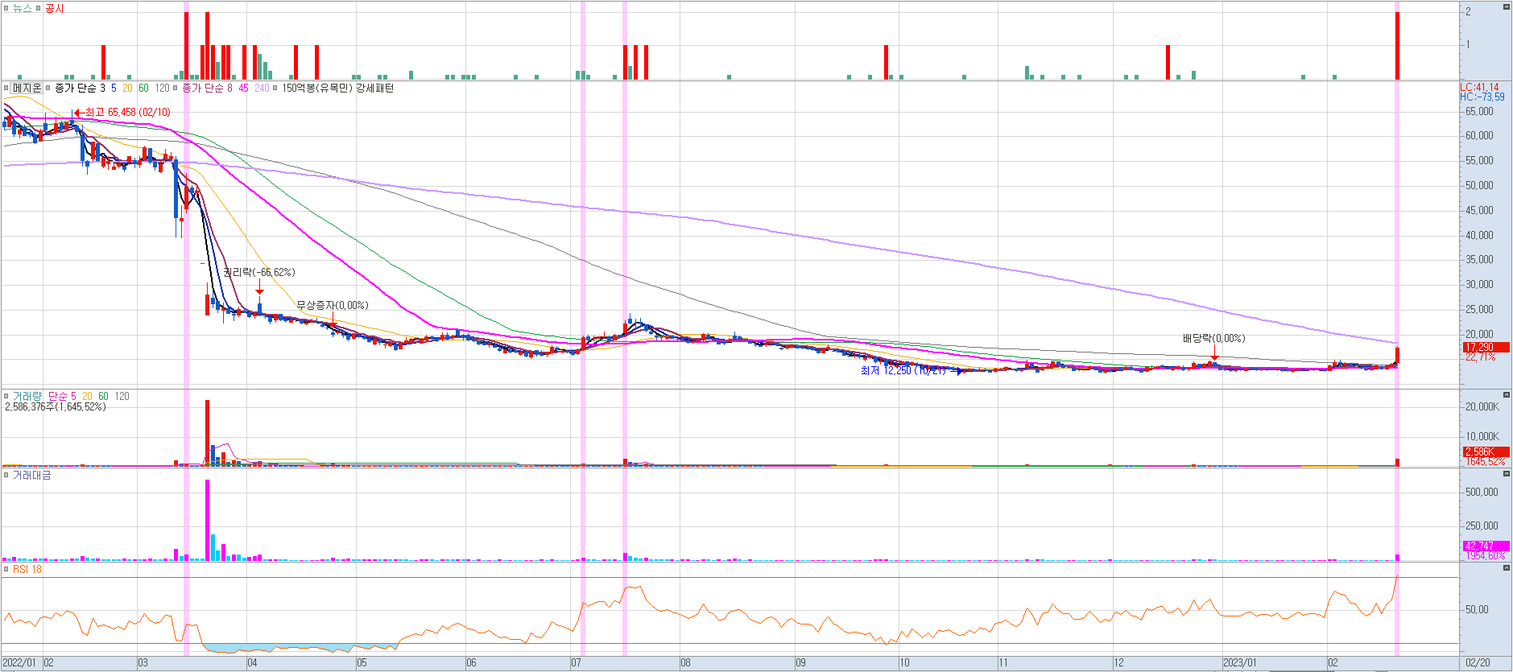Viewport: 1513px width, 672px height.
Task: Click the small square marker before 공시
Action: tap(38, 8)
